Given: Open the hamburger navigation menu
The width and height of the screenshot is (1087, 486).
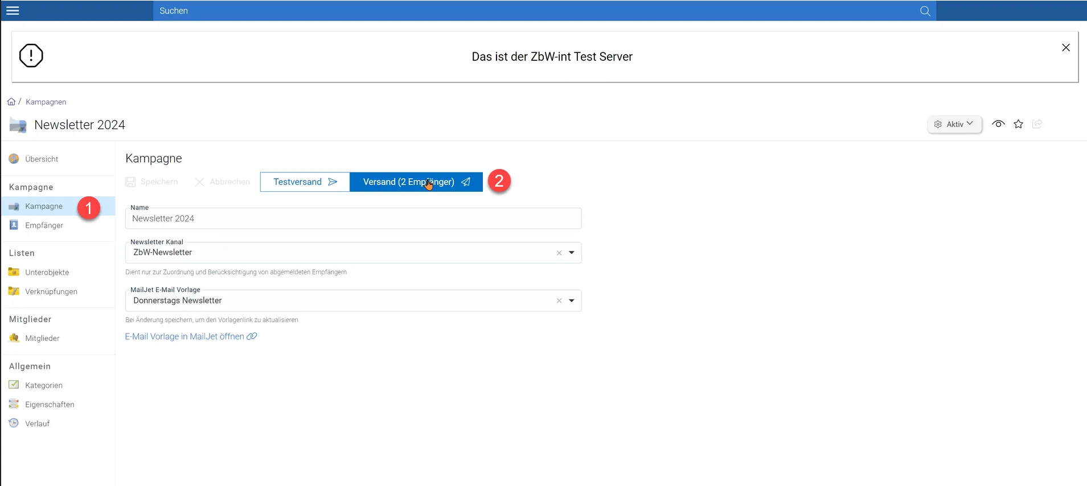Looking at the screenshot, I should (13, 11).
